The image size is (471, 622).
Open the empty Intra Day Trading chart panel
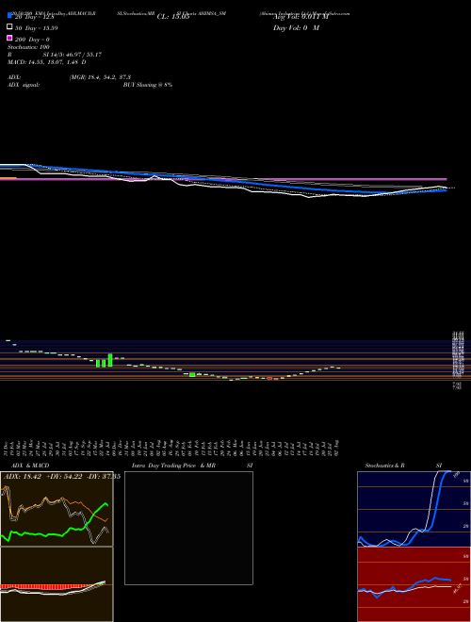tap(188, 528)
